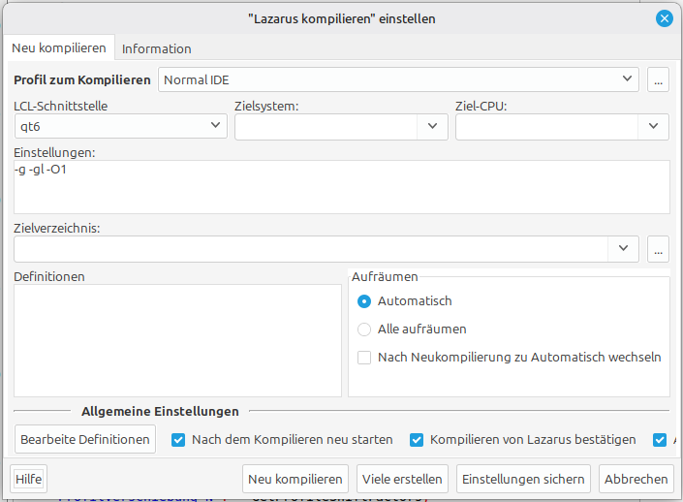Screen dimensions: 683x502
Task: Switch to the Neu kompilieren tab
Action: tap(59, 47)
